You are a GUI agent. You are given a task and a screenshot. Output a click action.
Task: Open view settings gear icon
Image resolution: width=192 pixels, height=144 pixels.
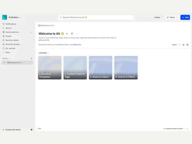click(183, 45)
